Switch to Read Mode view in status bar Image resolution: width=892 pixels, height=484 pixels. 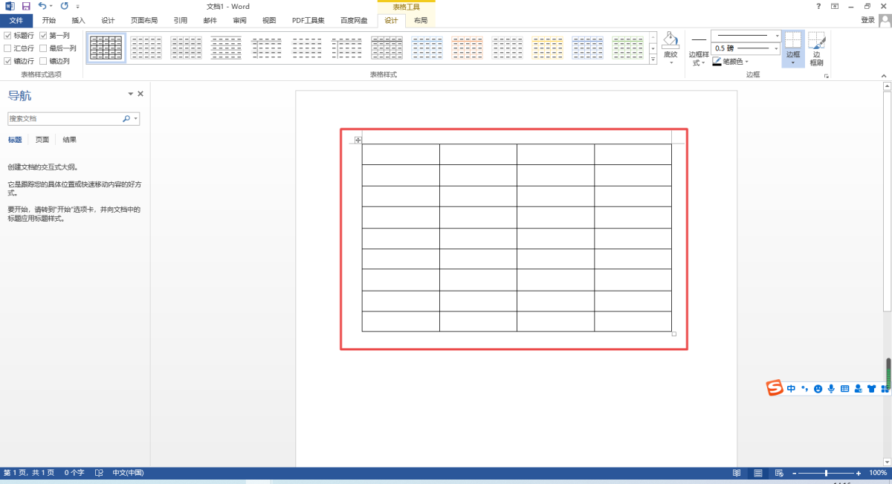click(736, 473)
